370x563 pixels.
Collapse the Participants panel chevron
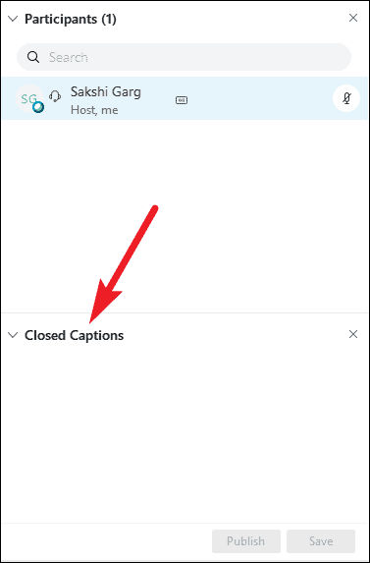tap(13, 19)
